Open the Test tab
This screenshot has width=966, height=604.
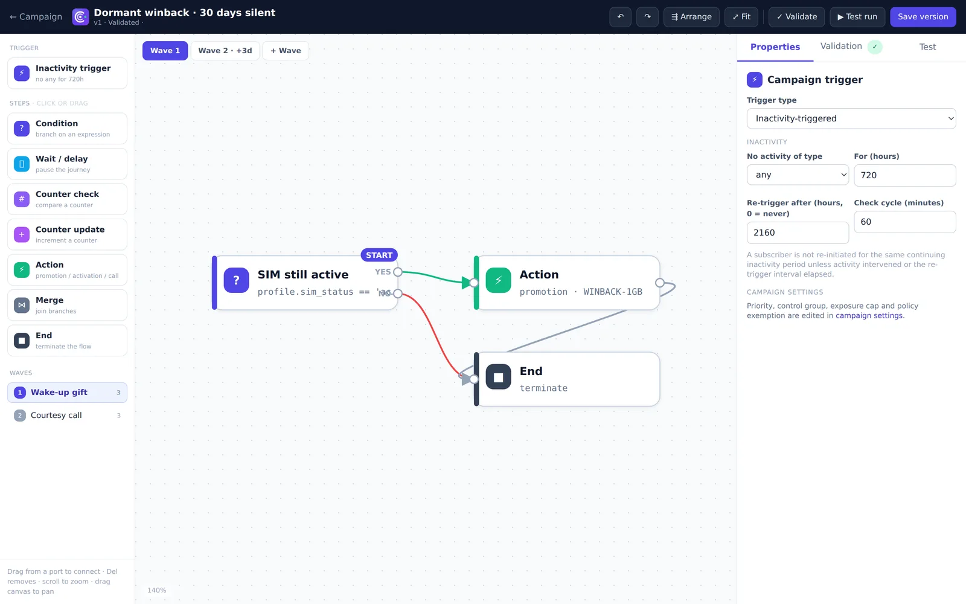click(x=927, y=47)
